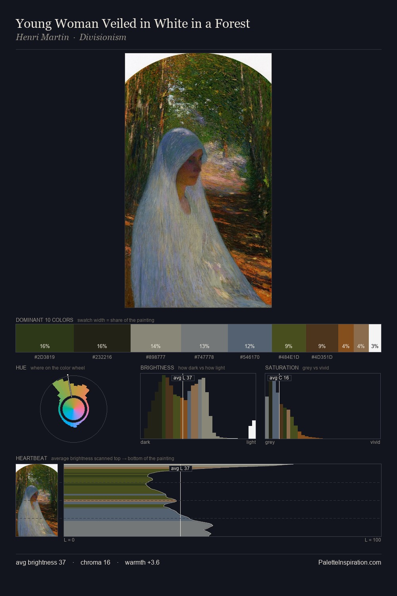Click the L = 0 axis label
Screen dimensions: 397x596
click(69, 540)
